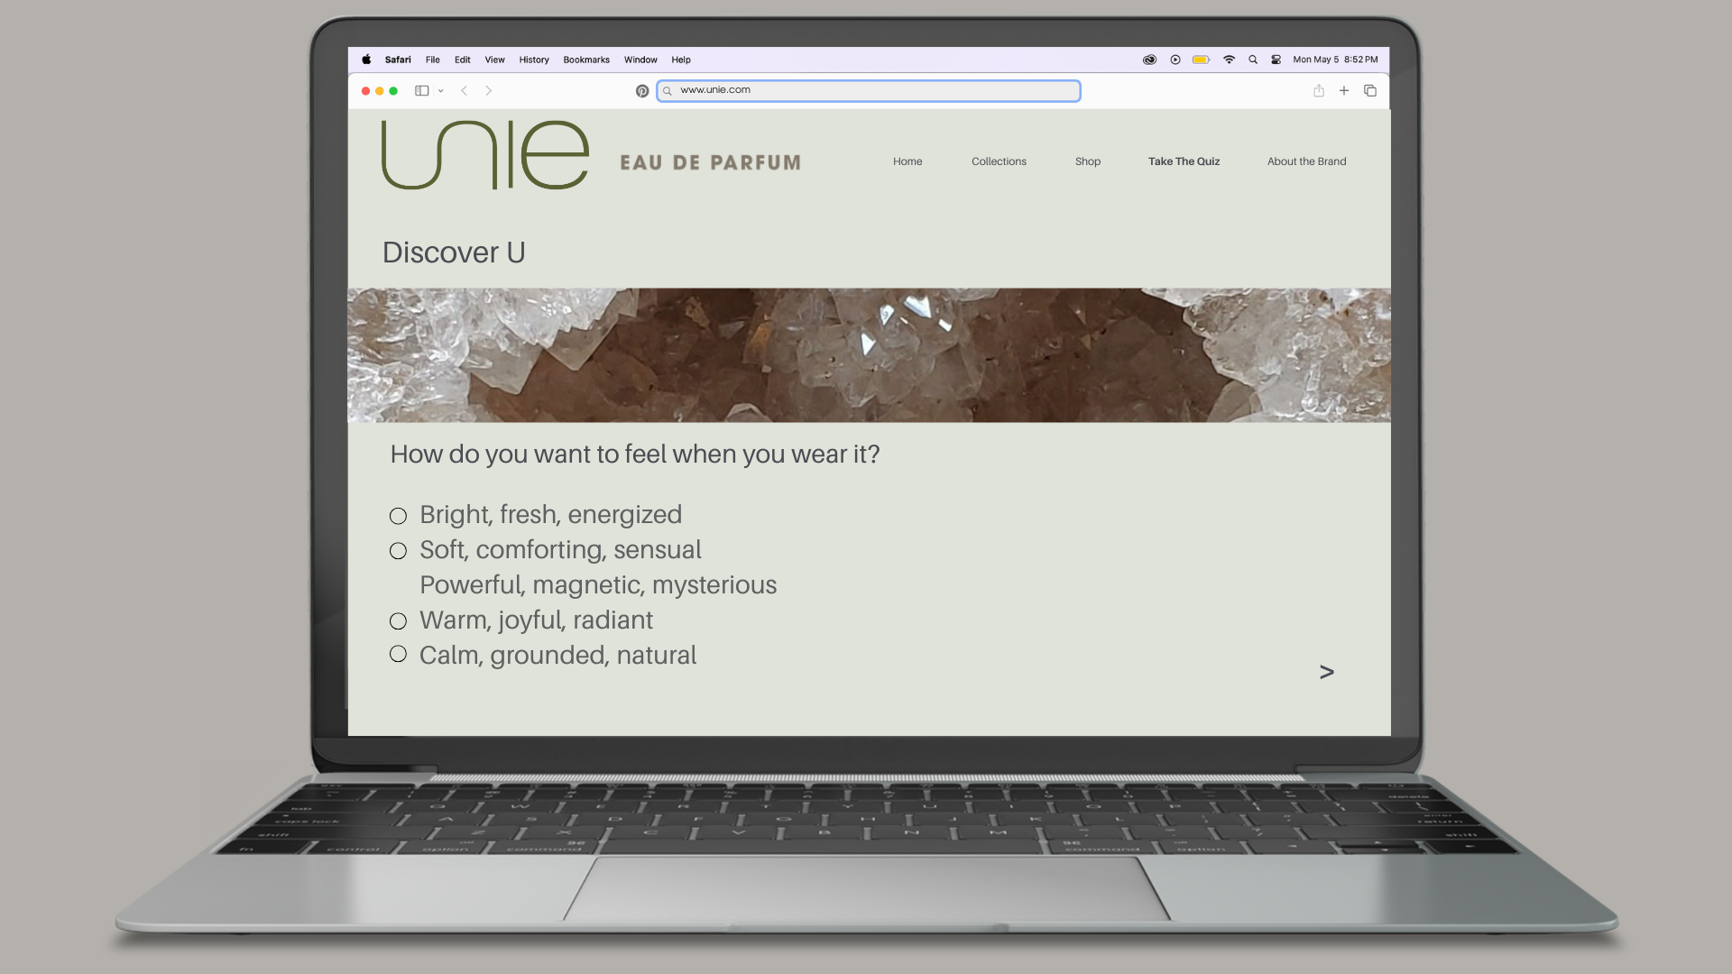The height and width of the screenshot is (974, 1732).
Task: Click the 'EAU DE PARFUM' tagline
Action: click(x=710, y=163)
